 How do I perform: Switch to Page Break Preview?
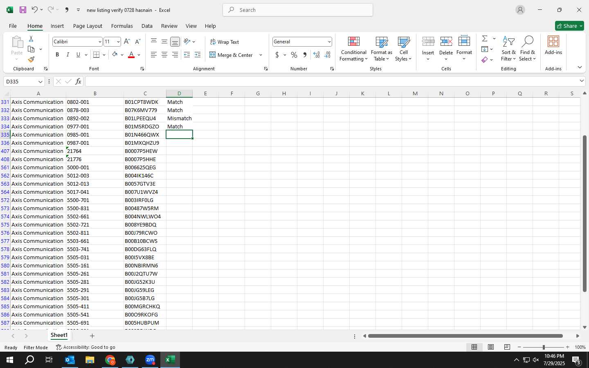tap(507, 347)
